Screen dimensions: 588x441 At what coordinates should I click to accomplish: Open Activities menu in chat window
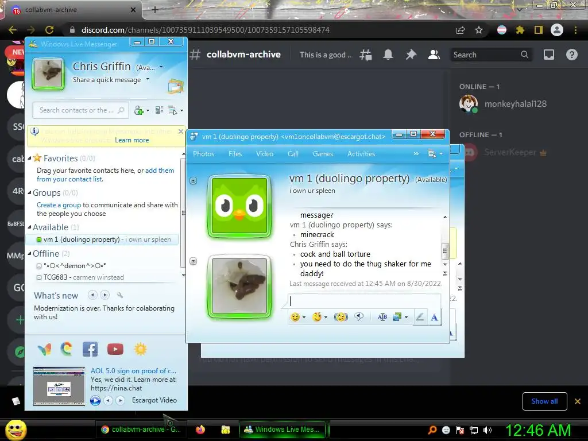(x=361, y=154)
